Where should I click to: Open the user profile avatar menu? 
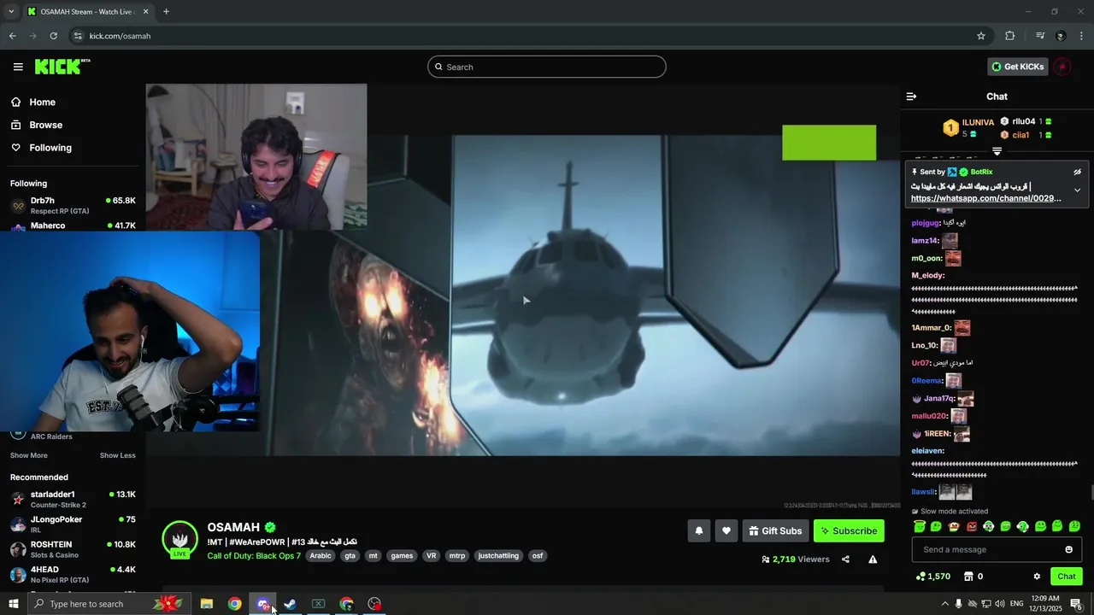tap(1062, 67)
